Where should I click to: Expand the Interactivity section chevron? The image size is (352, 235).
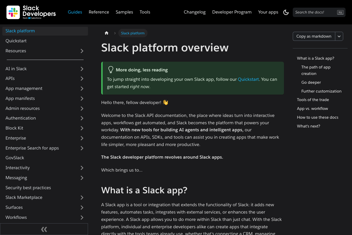pyautogui.click(x=82, y=168)
